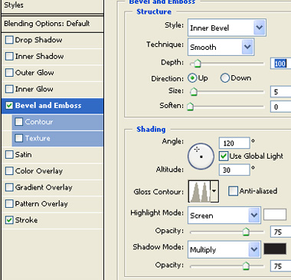Open the Inner Glow settings row label
The width and height of the screenshot is (291, 280).
[34, 89]
